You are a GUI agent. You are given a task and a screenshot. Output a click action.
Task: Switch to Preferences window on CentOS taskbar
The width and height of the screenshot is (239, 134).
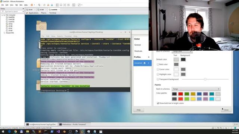74,124
